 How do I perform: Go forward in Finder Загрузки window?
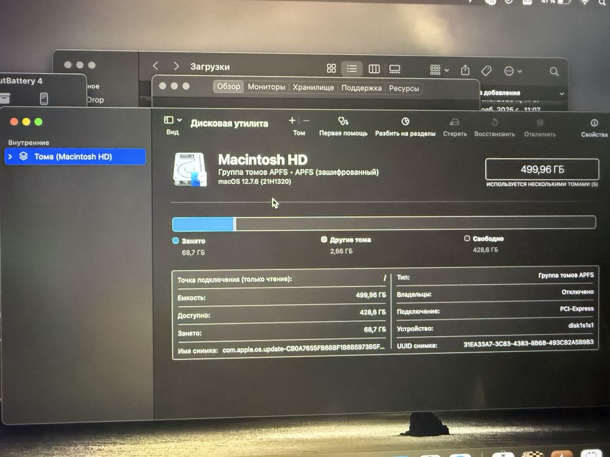(x=177, y=66)
